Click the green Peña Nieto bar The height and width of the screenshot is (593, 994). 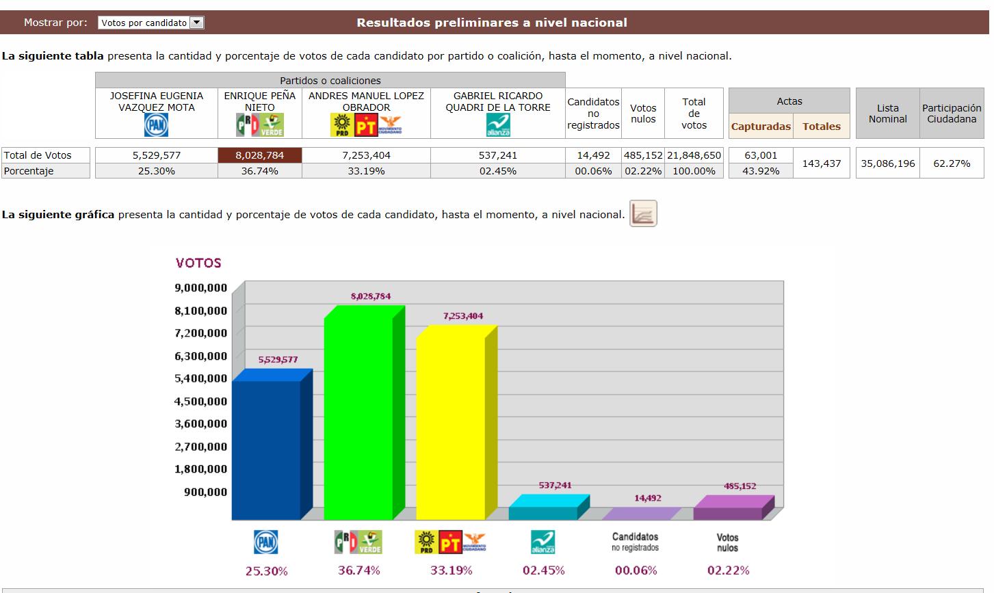(x=358, y=419)
